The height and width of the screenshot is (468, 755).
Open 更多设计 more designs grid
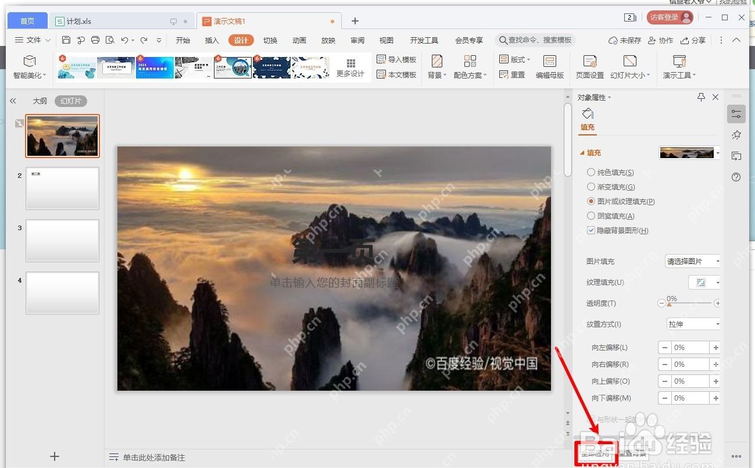click(350, 67)
